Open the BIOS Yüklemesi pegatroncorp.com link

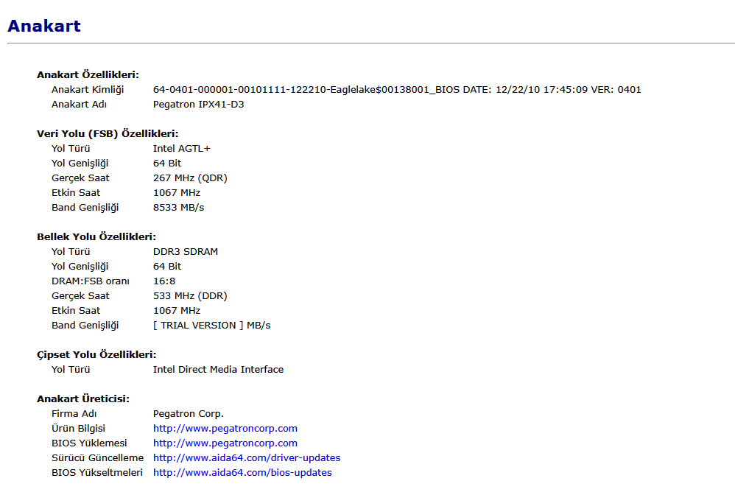pyautogui.click(x=225, y=443)
